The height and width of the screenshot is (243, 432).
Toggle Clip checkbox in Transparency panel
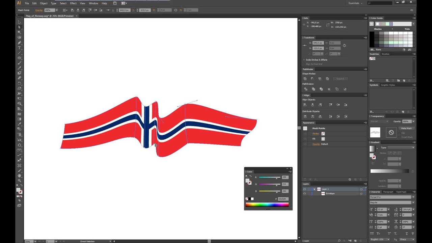[400, 133]
